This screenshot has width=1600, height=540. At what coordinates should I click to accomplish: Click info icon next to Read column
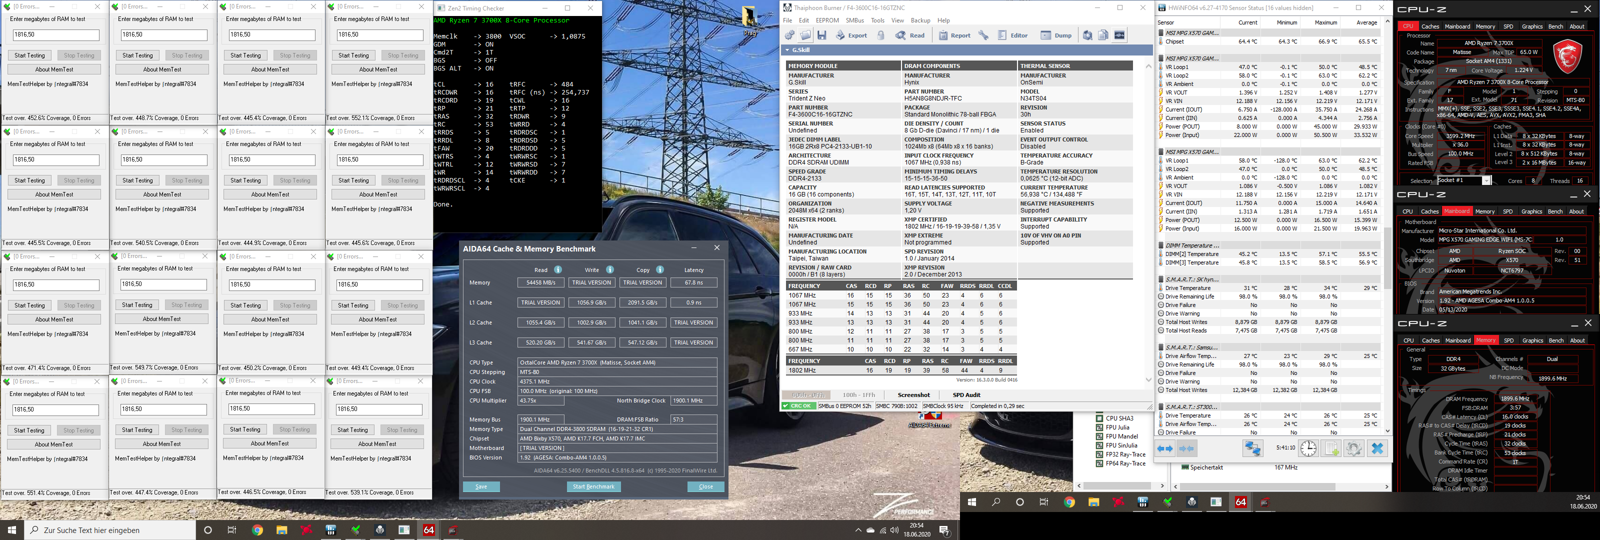coord(558,269)
